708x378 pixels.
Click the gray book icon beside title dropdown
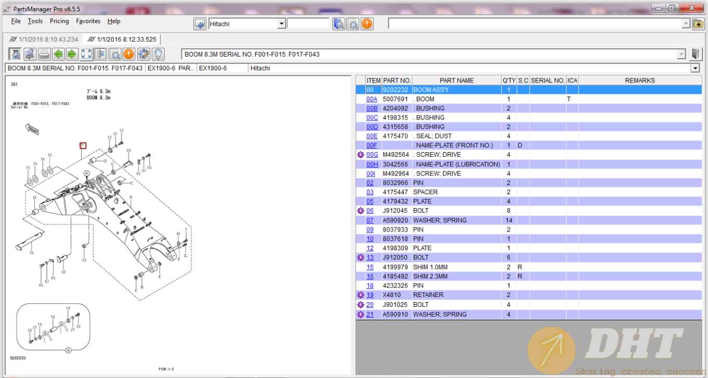click(x=695, y=54)
